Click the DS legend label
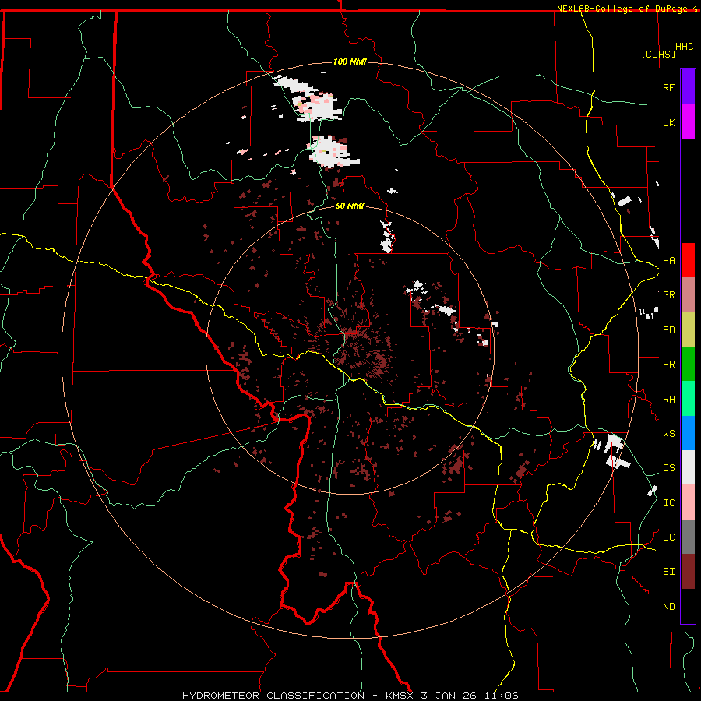This screenshot has height=701, width=701. pyautogui.click(x=668, y=468)
